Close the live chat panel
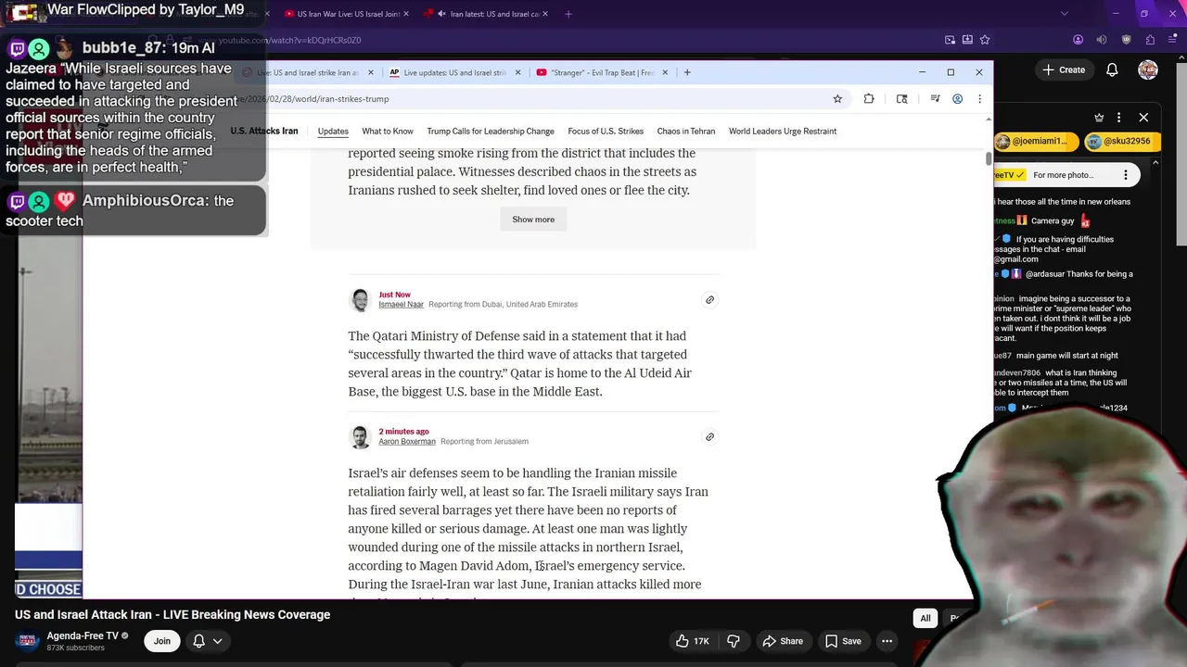This screenshot has width=1187, height=667. 1143,118
